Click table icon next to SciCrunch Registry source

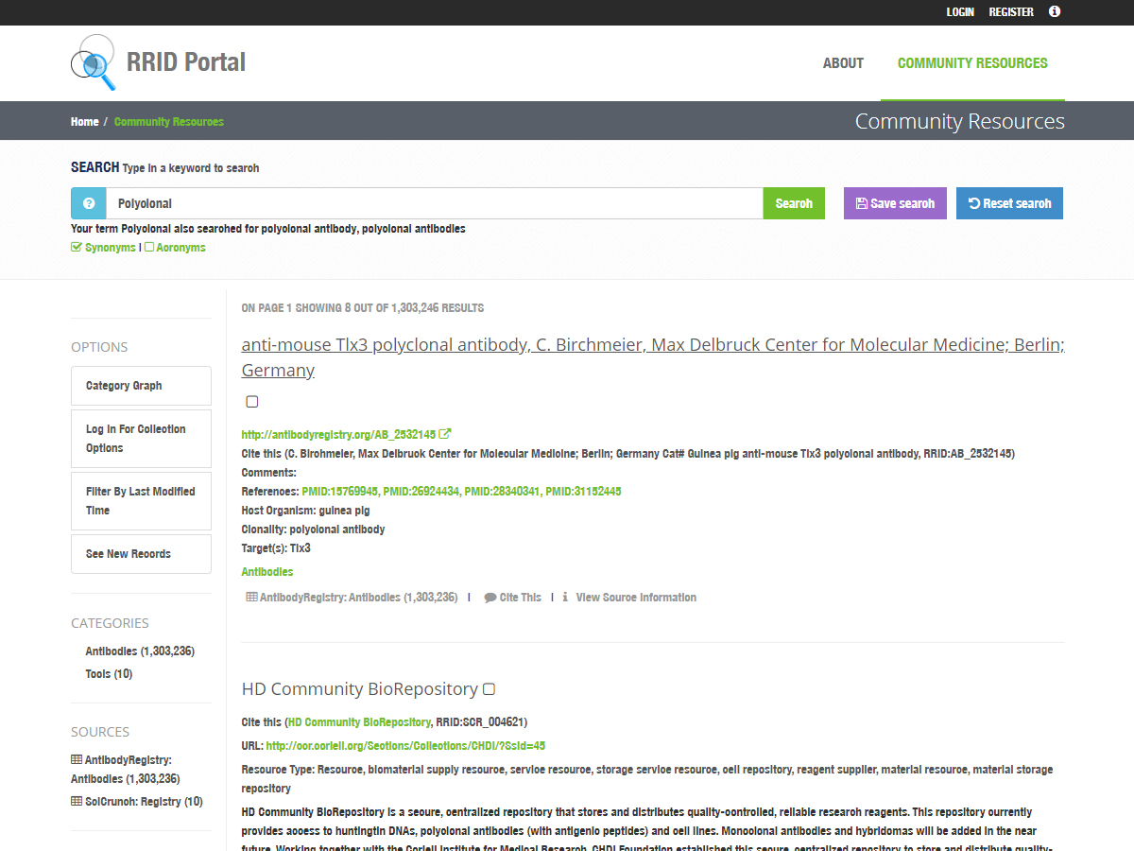click(x=77, y=802)
